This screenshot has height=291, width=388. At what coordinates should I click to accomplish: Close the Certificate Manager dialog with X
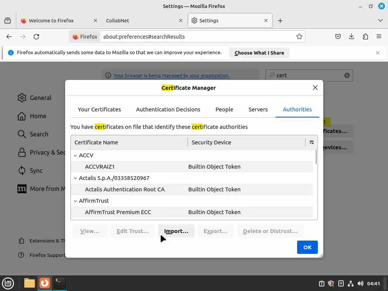315,88
